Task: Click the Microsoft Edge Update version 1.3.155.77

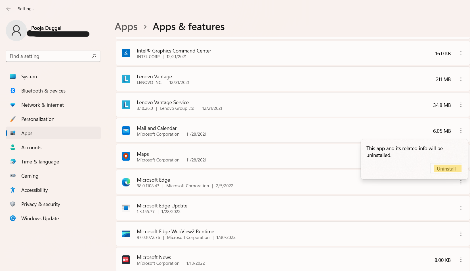Action: (146, 212)
